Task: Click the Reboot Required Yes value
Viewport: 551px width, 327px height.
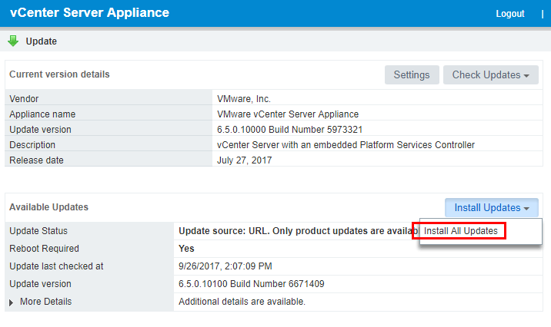Action: (186, 249)
